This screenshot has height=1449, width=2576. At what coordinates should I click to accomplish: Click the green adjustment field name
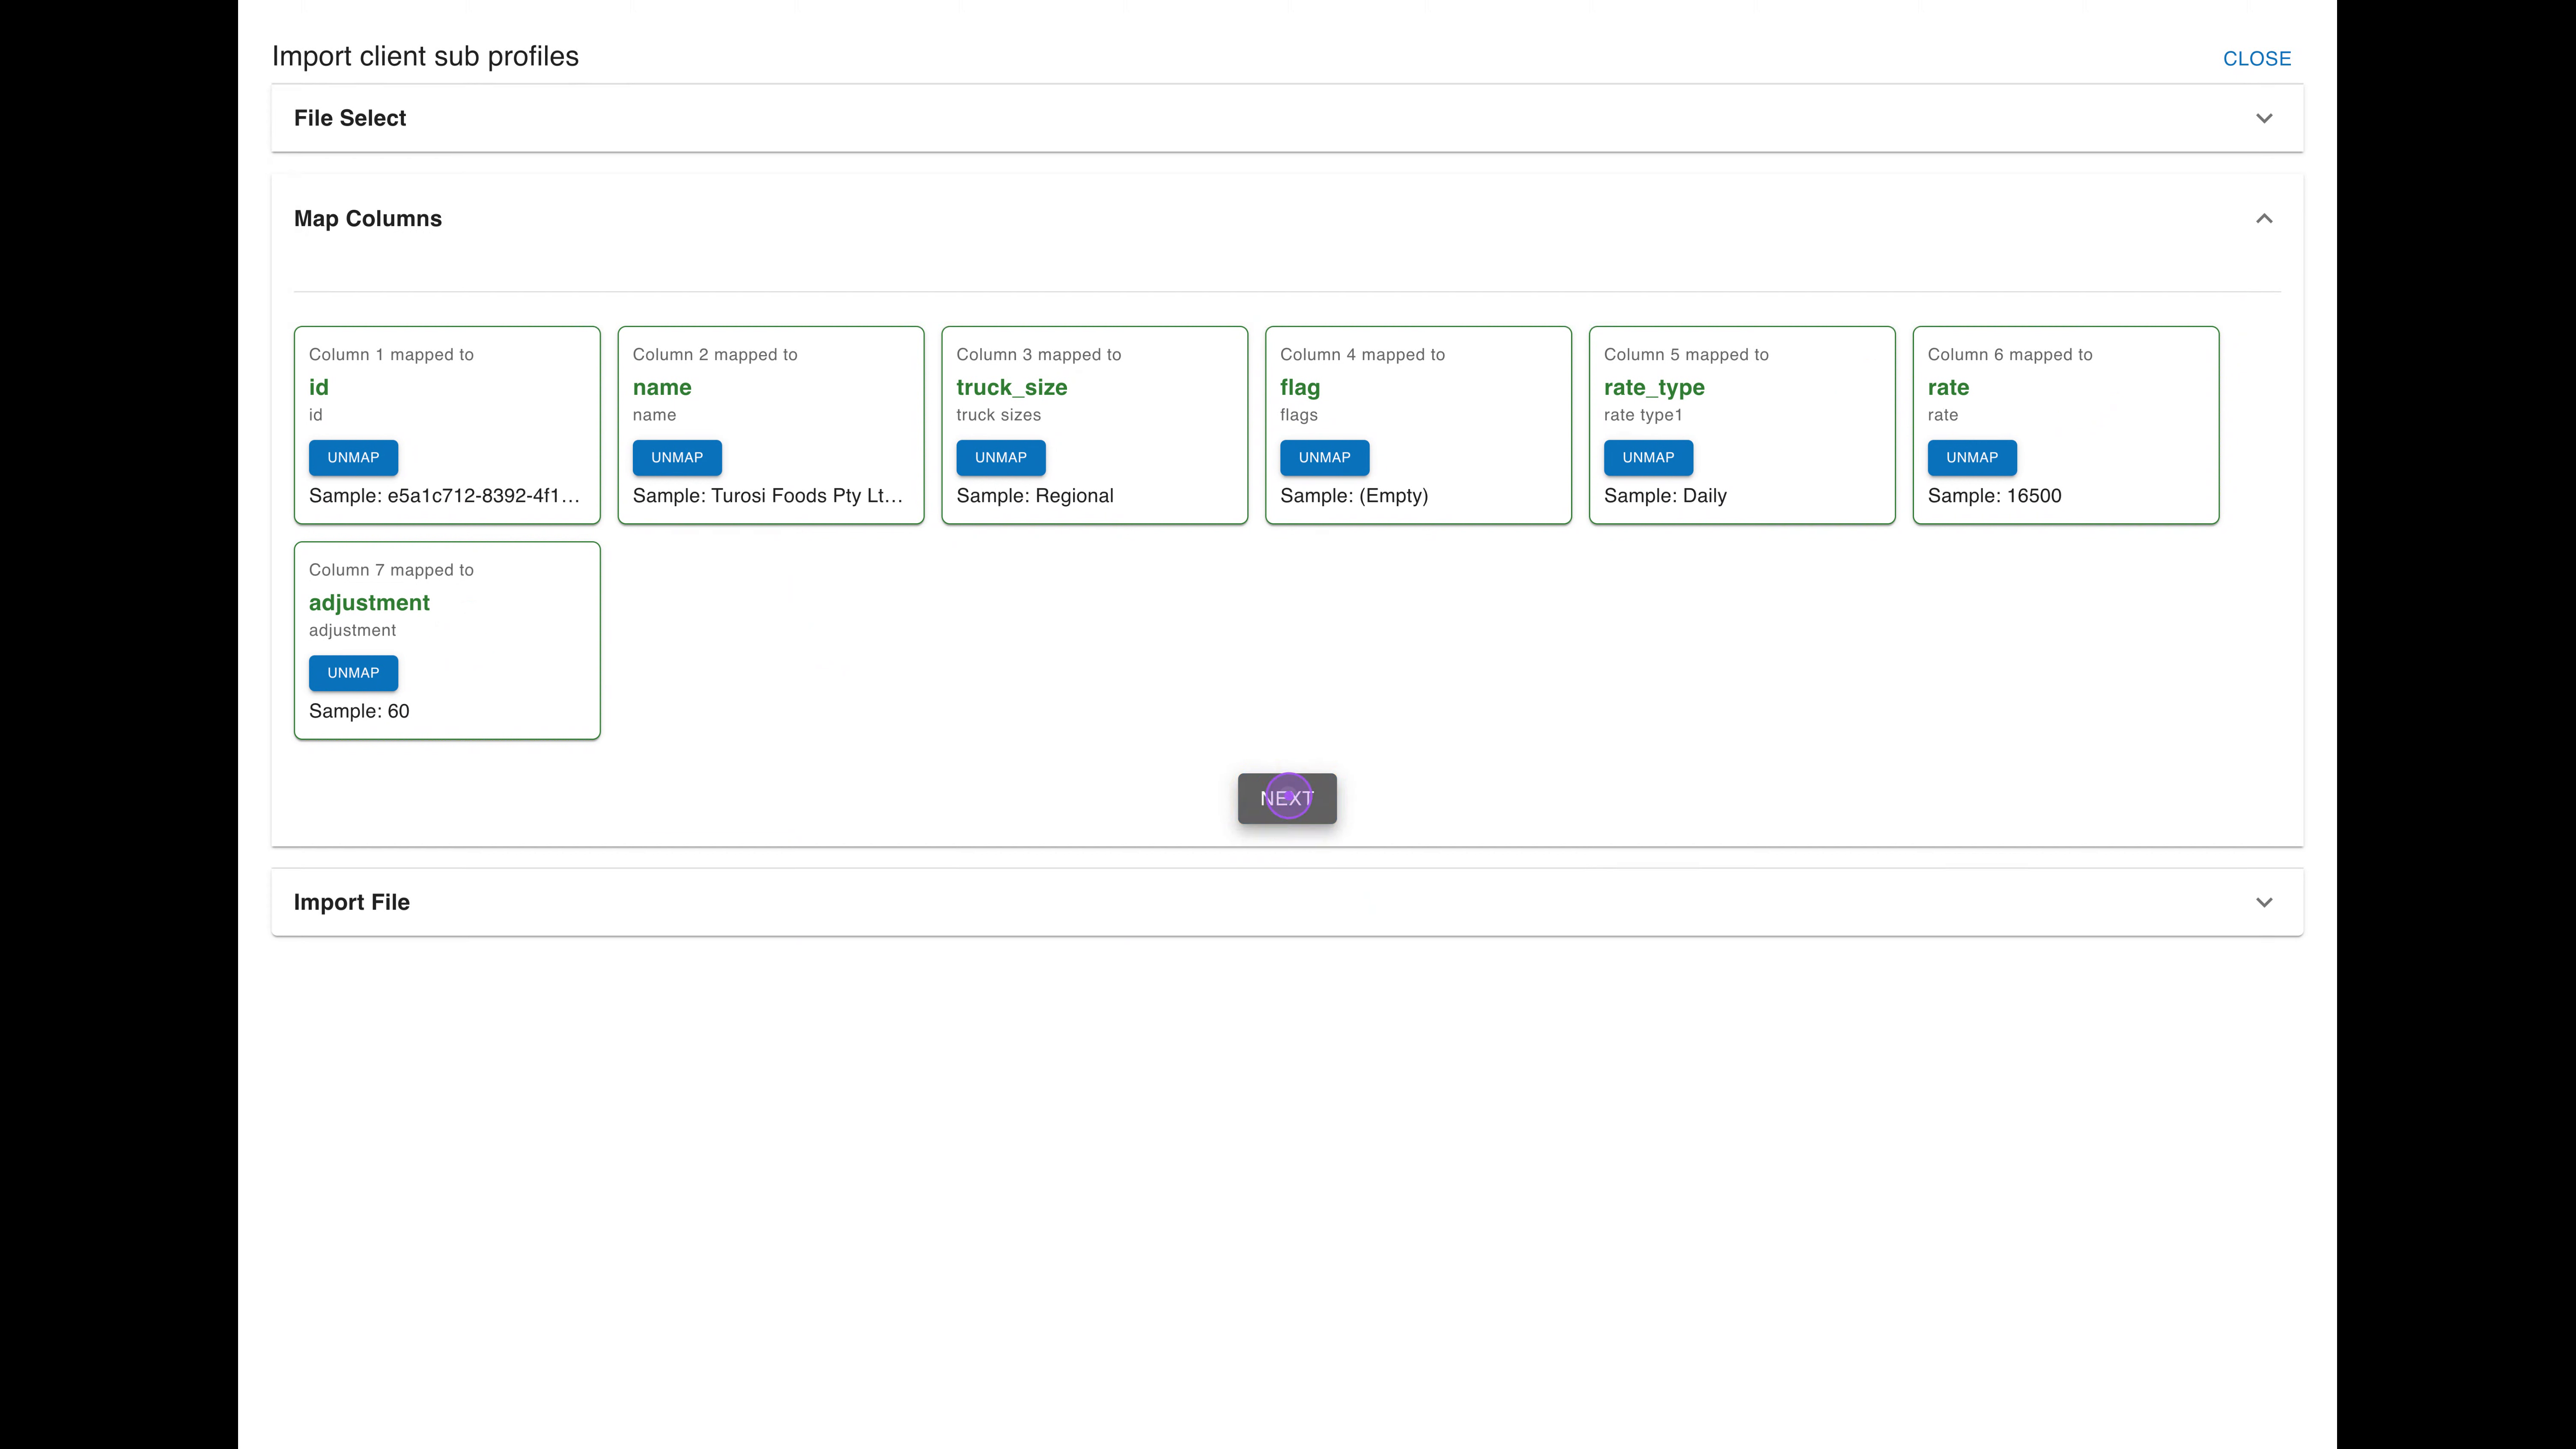369,603
